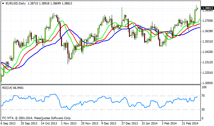This screenshot has height=126, width=214.
Task: Click the 1.30930 price axis label
Action: tap(207, 83)
